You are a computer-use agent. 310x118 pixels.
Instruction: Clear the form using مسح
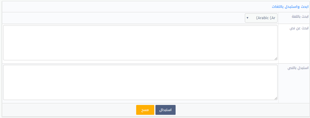tap(145, 110)
